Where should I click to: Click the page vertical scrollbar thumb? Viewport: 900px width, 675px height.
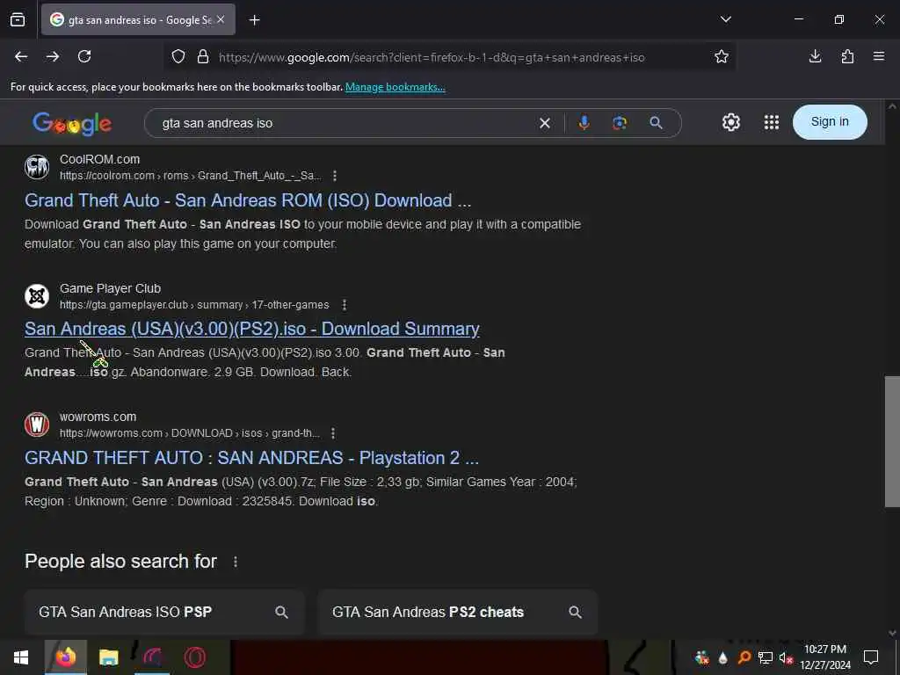(892, 441)
